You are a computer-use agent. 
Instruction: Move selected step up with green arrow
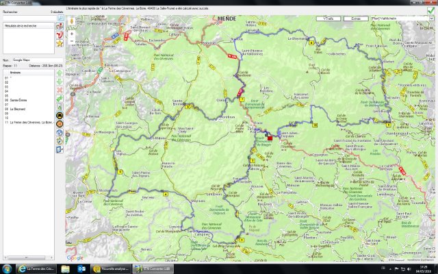point(60,72)
